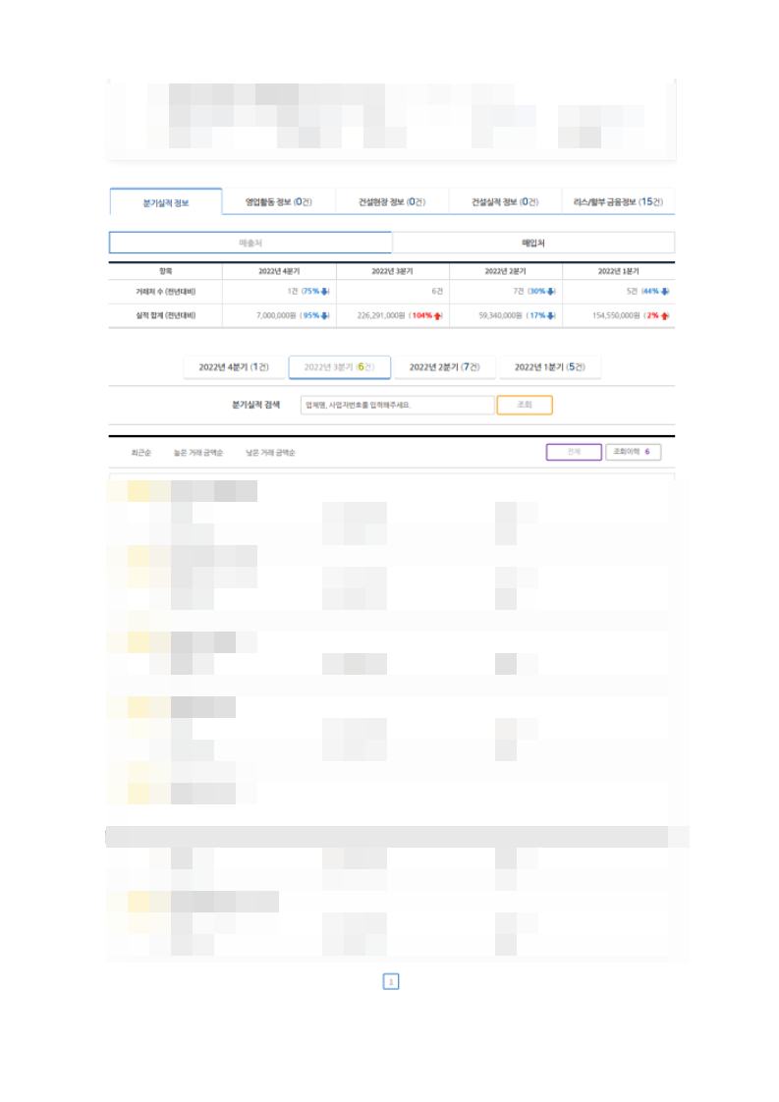Click the 2022년 4분기 column header

tap(279, 271)
